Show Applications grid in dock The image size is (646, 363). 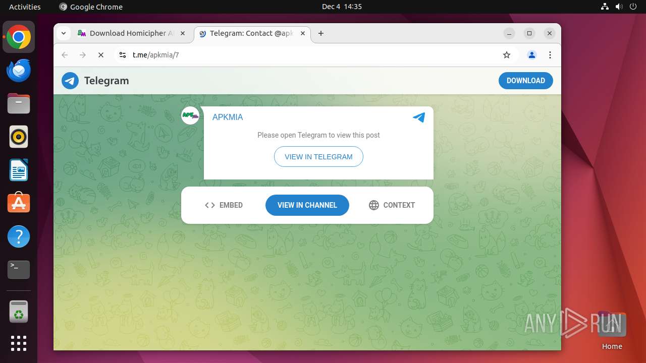tap(19, 343)
